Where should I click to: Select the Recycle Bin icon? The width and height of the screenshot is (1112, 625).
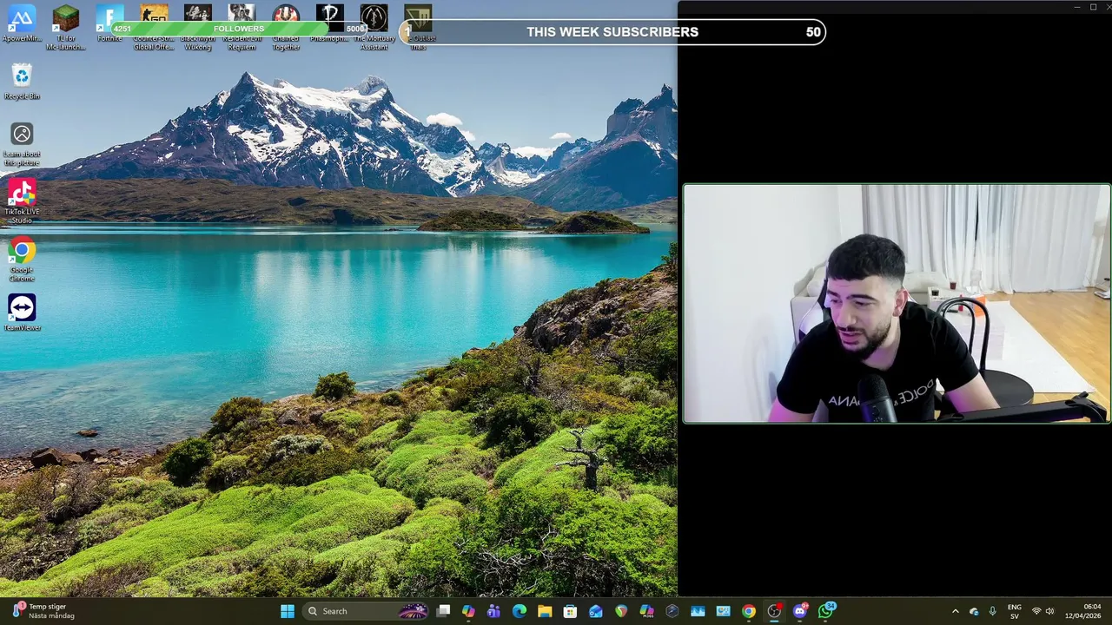[22, 82]
